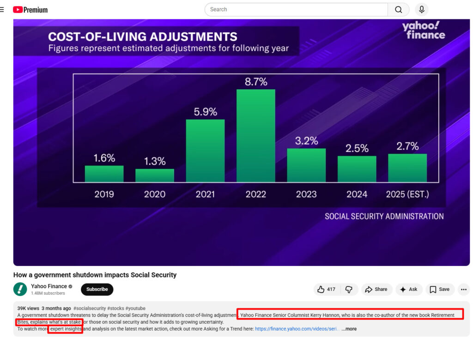Screen dimensions: 473x338
Task: Open the finance.yahoo.com videos link
Action: [297, 329]
